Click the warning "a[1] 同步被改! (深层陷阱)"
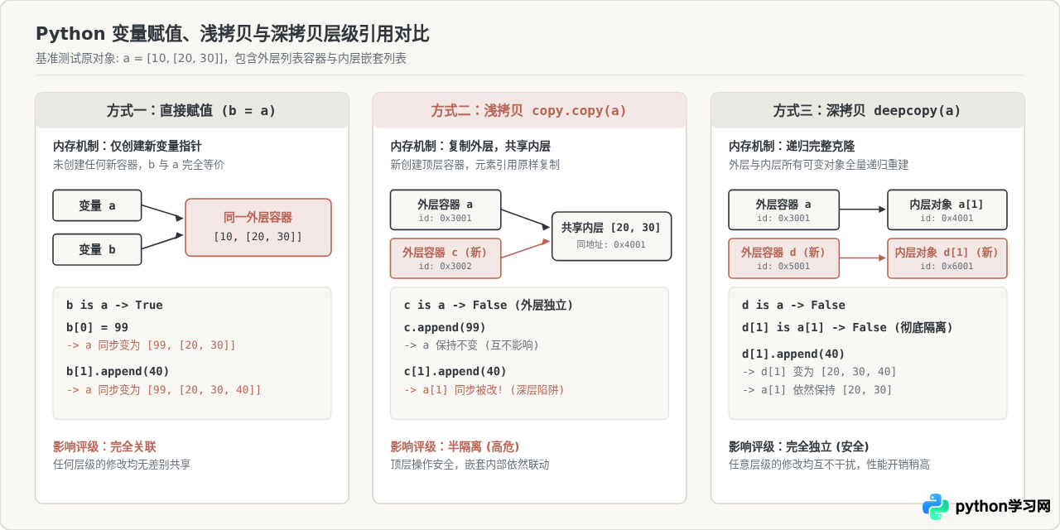Screen dimensions: 1060x530 tap(484, 389)
